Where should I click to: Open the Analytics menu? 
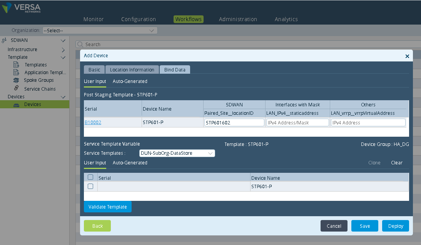click(286, 19)
